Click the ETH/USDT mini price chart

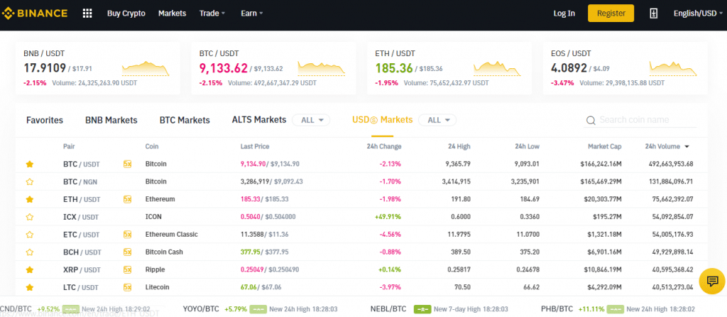pos(497,68)
